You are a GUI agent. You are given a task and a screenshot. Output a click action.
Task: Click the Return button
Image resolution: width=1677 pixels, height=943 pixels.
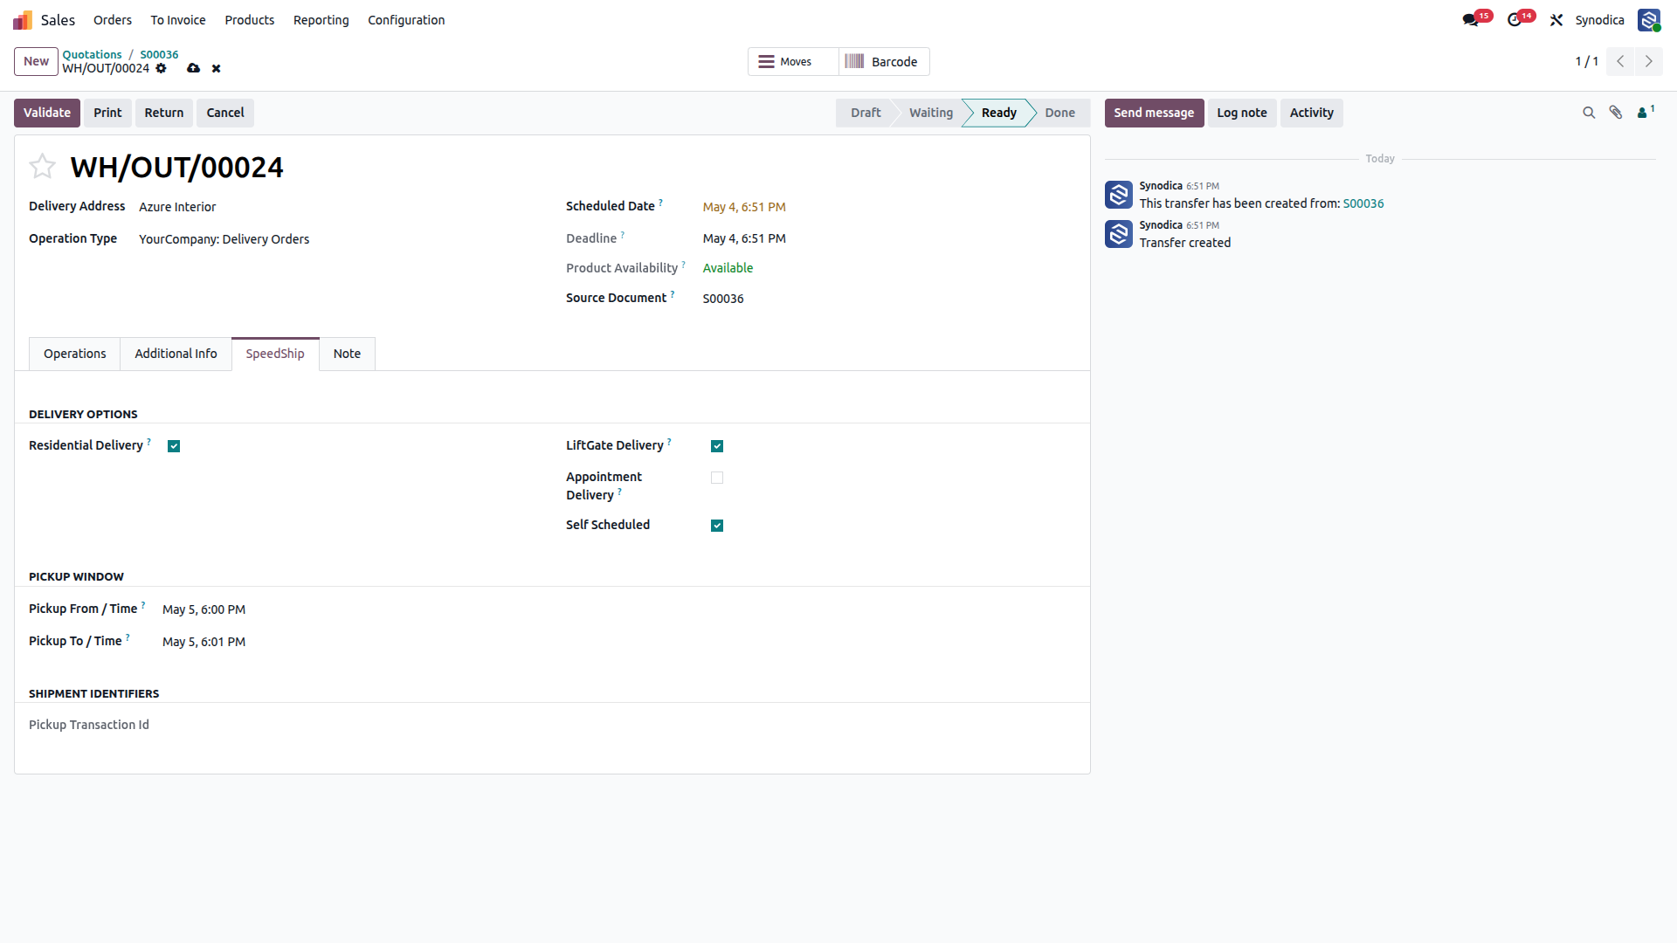click(x=164, y=113)
